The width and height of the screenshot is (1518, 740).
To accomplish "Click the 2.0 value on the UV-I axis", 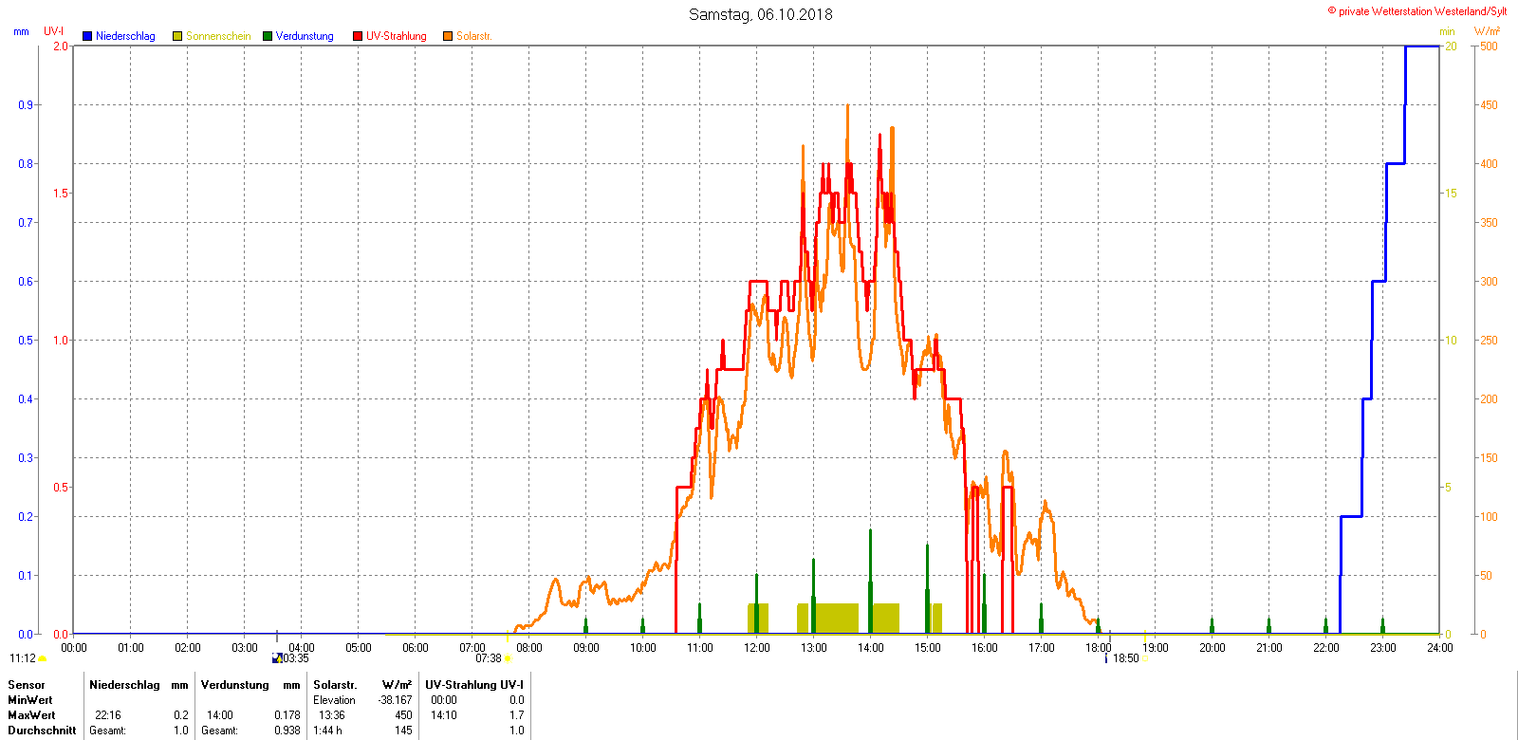I will pyautogui.click(x=61, y=46).
